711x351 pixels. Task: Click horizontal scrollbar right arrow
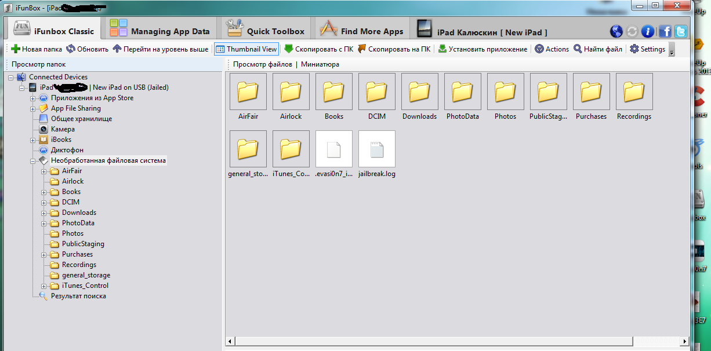(x=685, y=342)
